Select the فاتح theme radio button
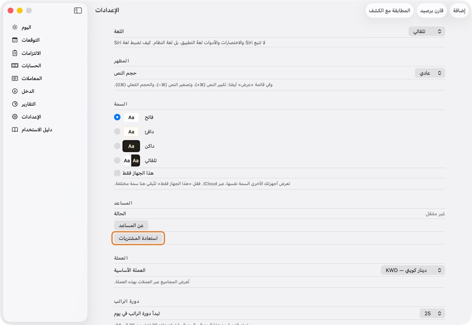The height and width of the screenshot is (325, 472). tap(117, 117)
